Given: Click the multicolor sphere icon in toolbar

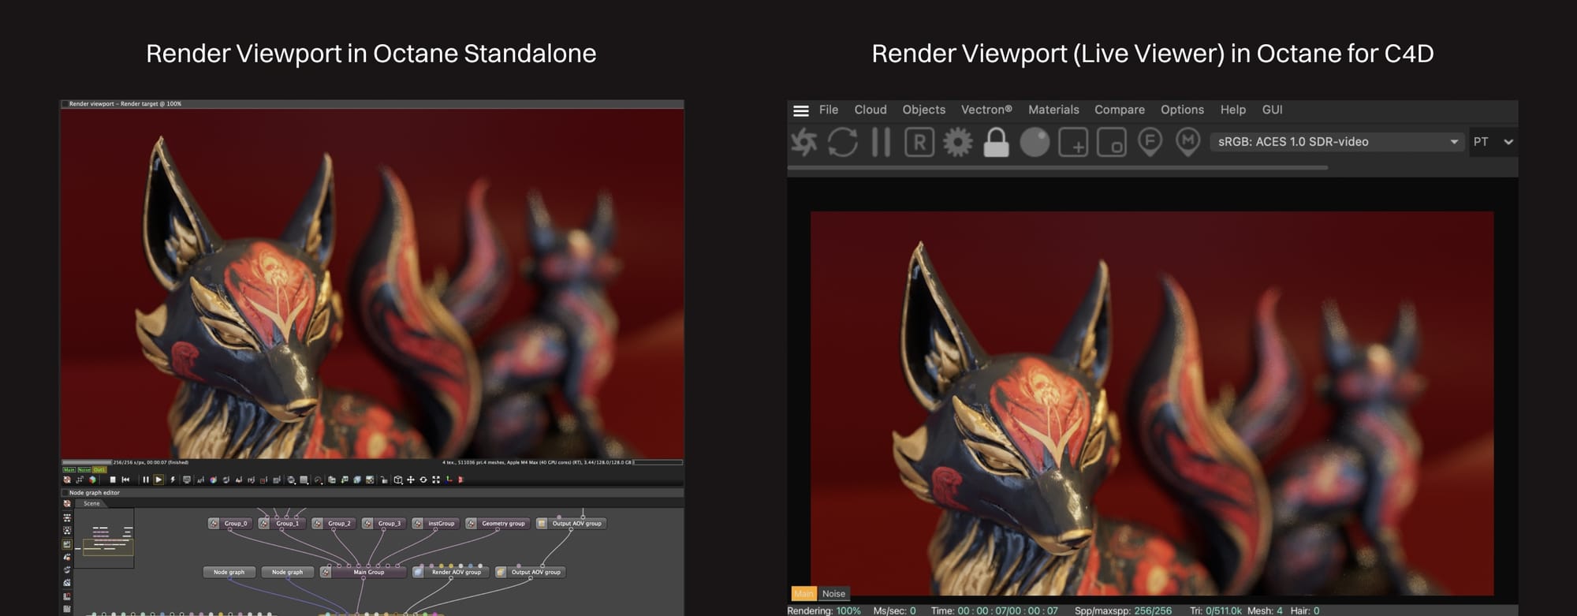Looking at the screenshot, I should pyautogui.click(x=213, y=480).
